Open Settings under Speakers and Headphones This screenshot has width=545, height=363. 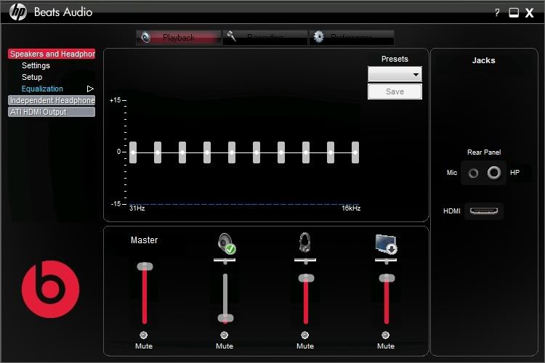point(36,65)
